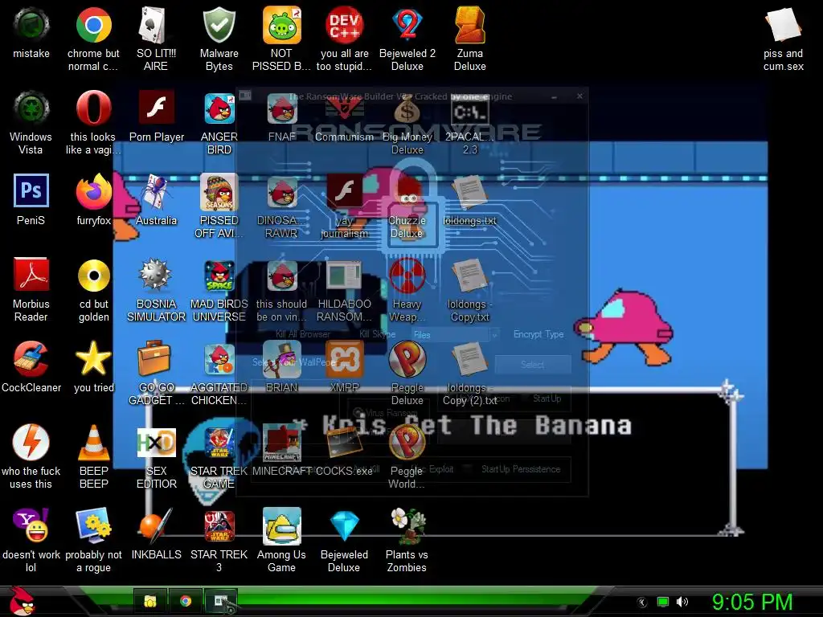Open the paper file at top right

pos(783,25)
